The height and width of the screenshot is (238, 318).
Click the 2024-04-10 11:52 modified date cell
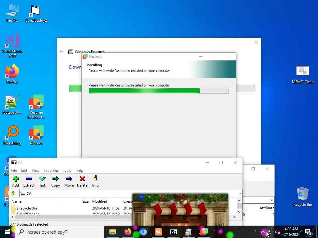click(106, 208)
